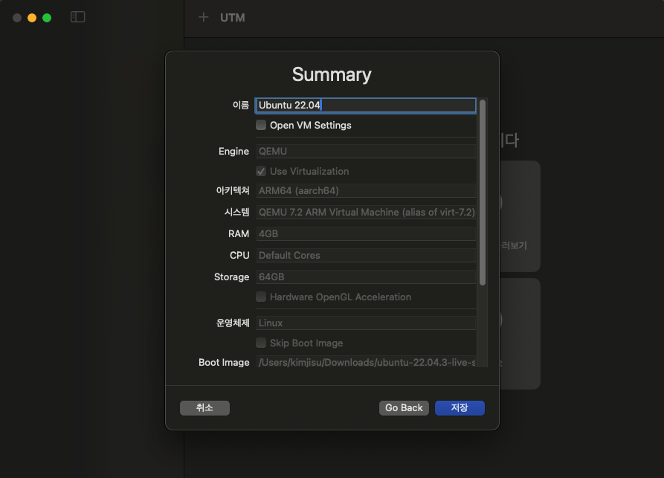Image resolution: width=664 pixels, height=478 pixels.
Task: Click the yellow minimize window button
Action: (32, 18)
